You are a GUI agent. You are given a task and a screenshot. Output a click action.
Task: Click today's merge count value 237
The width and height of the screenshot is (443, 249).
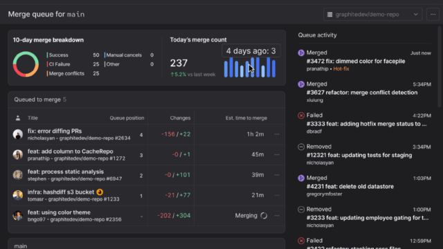coord(179,63)
